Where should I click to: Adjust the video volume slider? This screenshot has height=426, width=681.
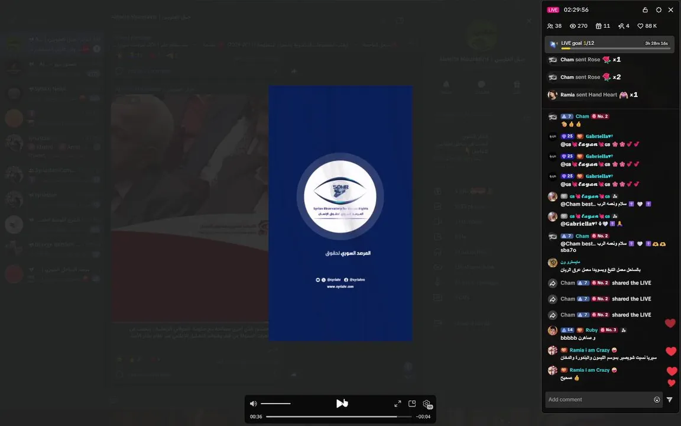tap(276, 404)
